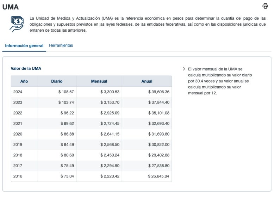
Task: Click the Diario column header
Action: click(57, 81)
